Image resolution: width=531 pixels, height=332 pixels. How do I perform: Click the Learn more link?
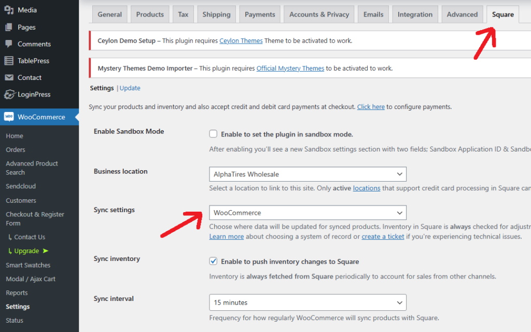coord(226,237)
